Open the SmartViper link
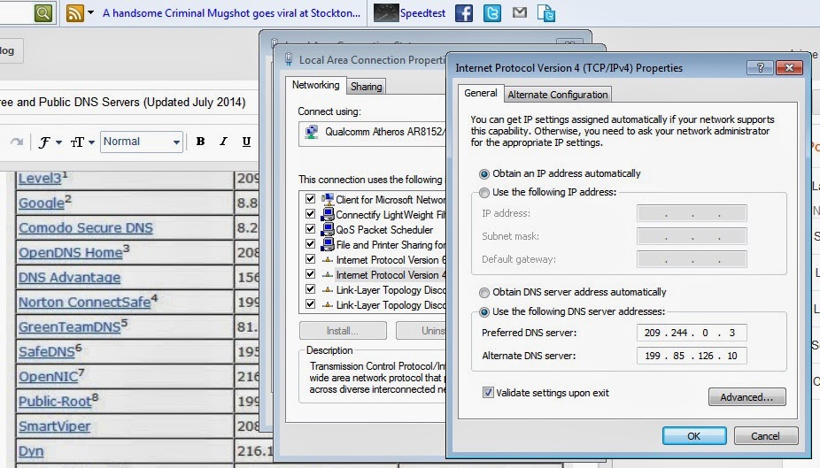This screenshot has width=820, height=468. tap(54, 426)
